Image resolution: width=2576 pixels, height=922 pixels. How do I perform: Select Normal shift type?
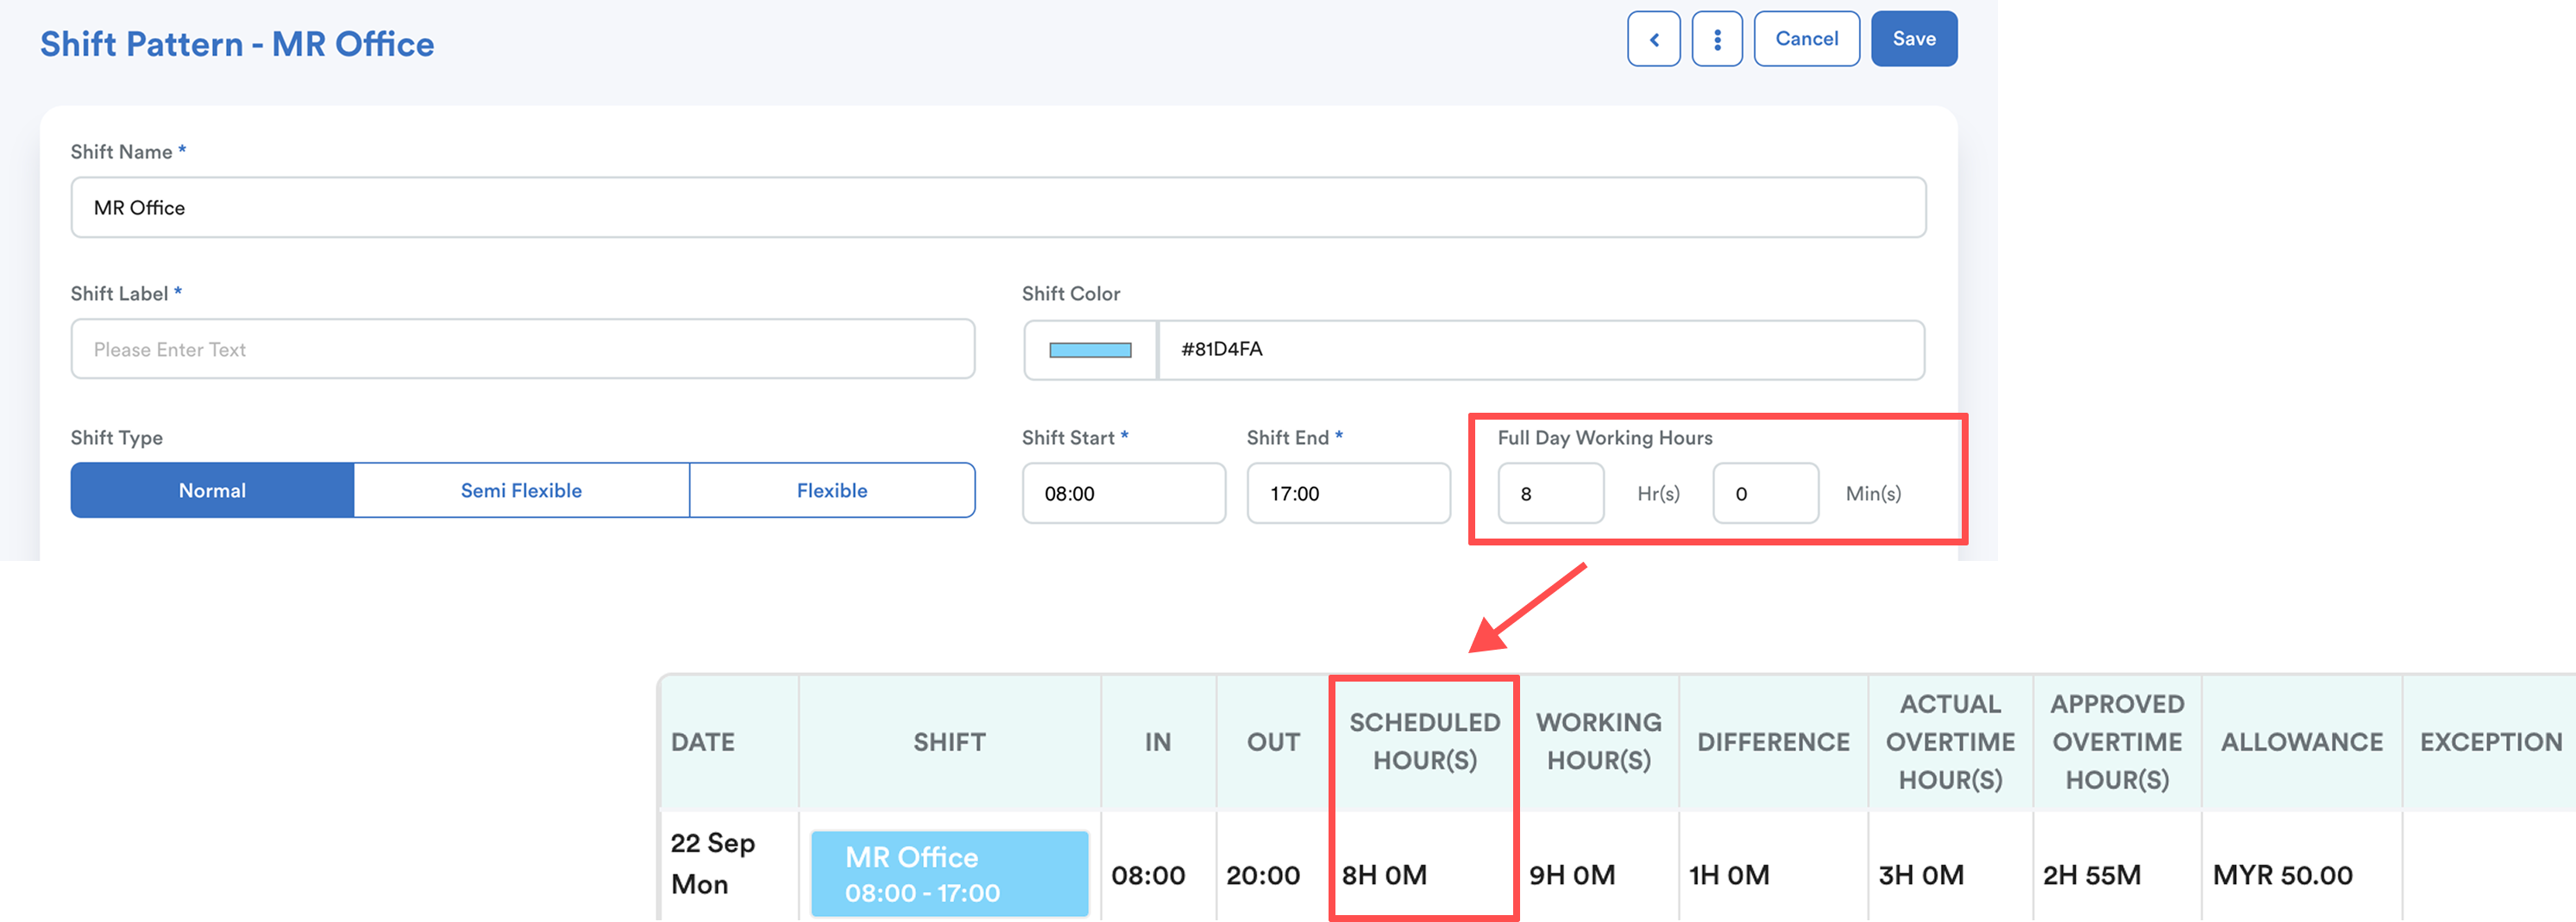tap(212, 490)
